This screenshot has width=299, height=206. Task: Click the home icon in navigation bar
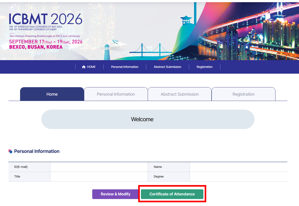83,67
